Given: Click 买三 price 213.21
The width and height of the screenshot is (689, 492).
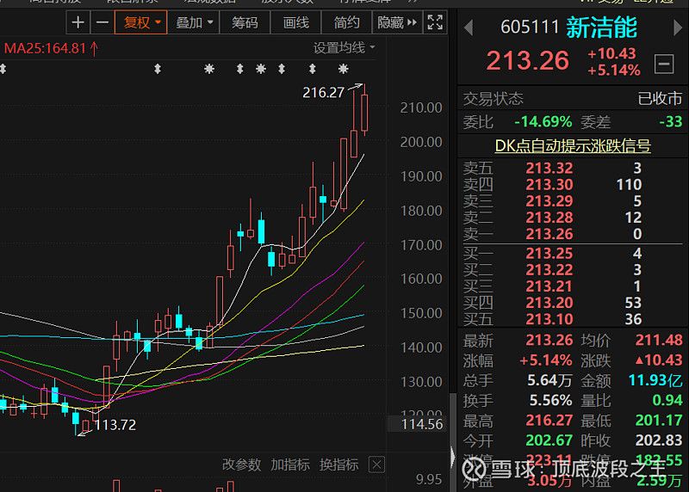Looking at the screenshot, I should 549,286.
